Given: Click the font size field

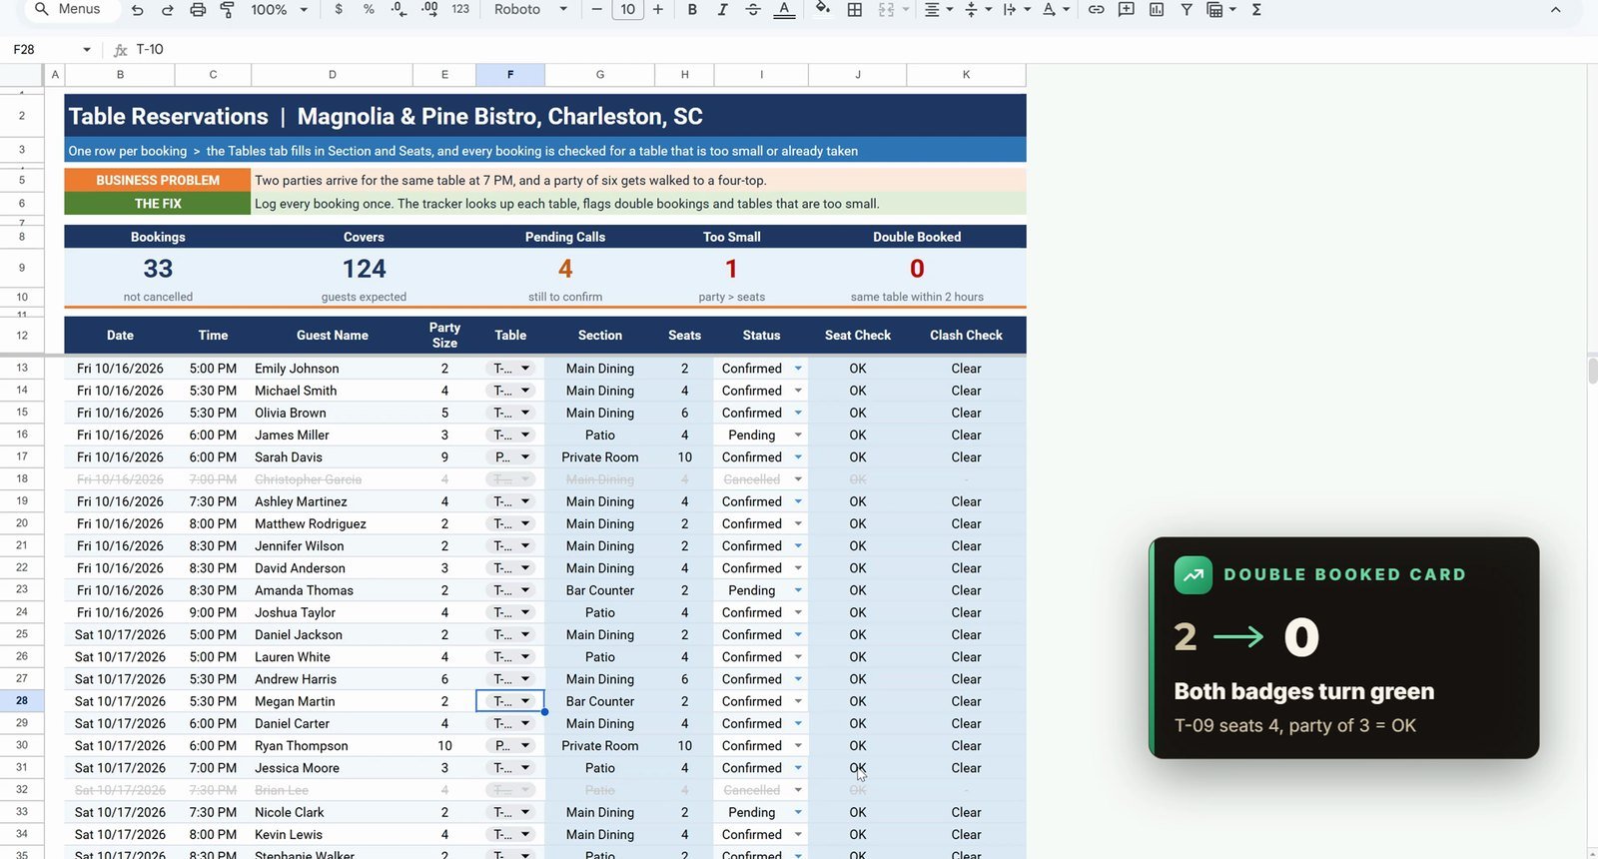Looking at the screenshot, I should (627, 9).
